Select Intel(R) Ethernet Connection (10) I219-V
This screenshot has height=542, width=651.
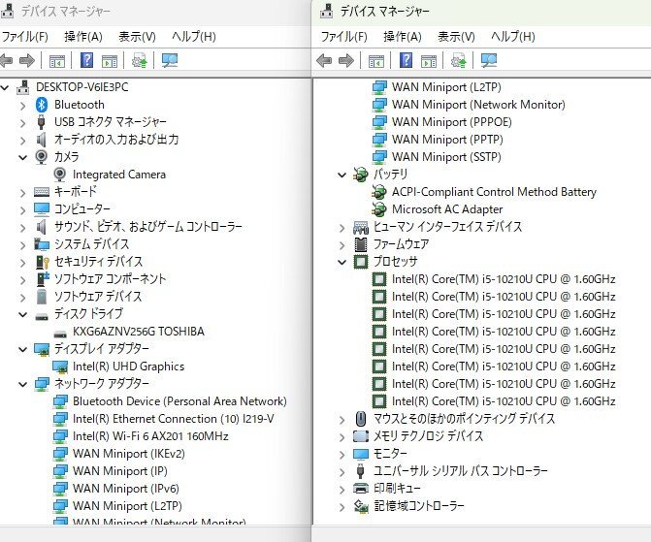174,419
